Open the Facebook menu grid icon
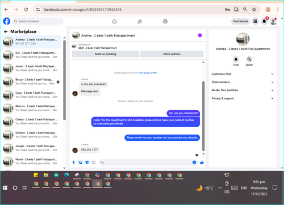 (255, 22)
